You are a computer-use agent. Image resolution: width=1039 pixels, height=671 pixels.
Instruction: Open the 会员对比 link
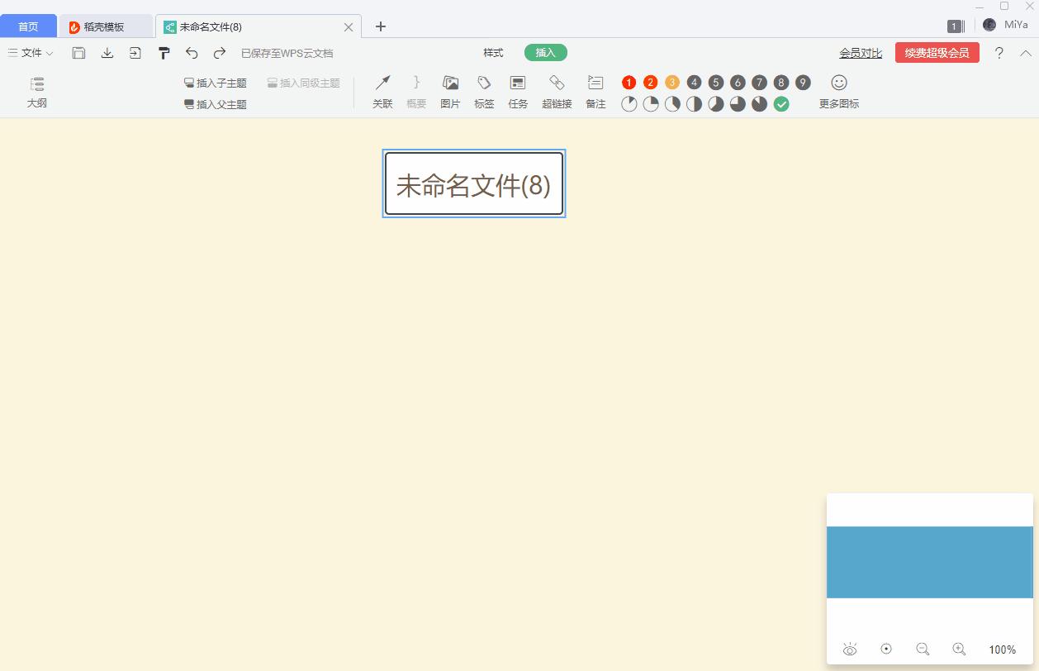coord(860,51)
